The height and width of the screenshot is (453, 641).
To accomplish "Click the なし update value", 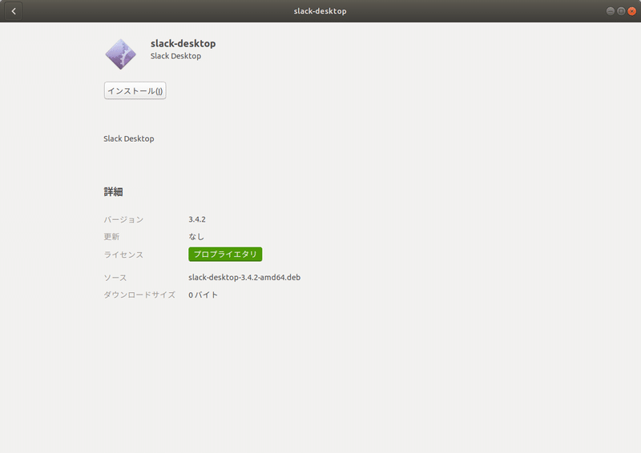I will pos(196,237).
